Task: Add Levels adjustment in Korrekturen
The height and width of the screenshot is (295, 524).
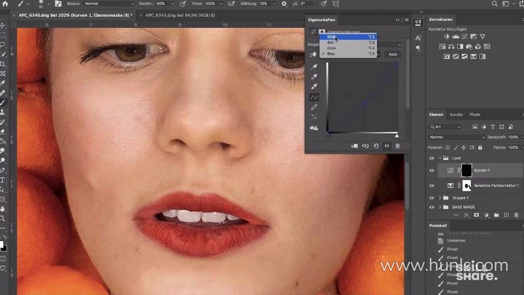Action: tap(456, 37)
